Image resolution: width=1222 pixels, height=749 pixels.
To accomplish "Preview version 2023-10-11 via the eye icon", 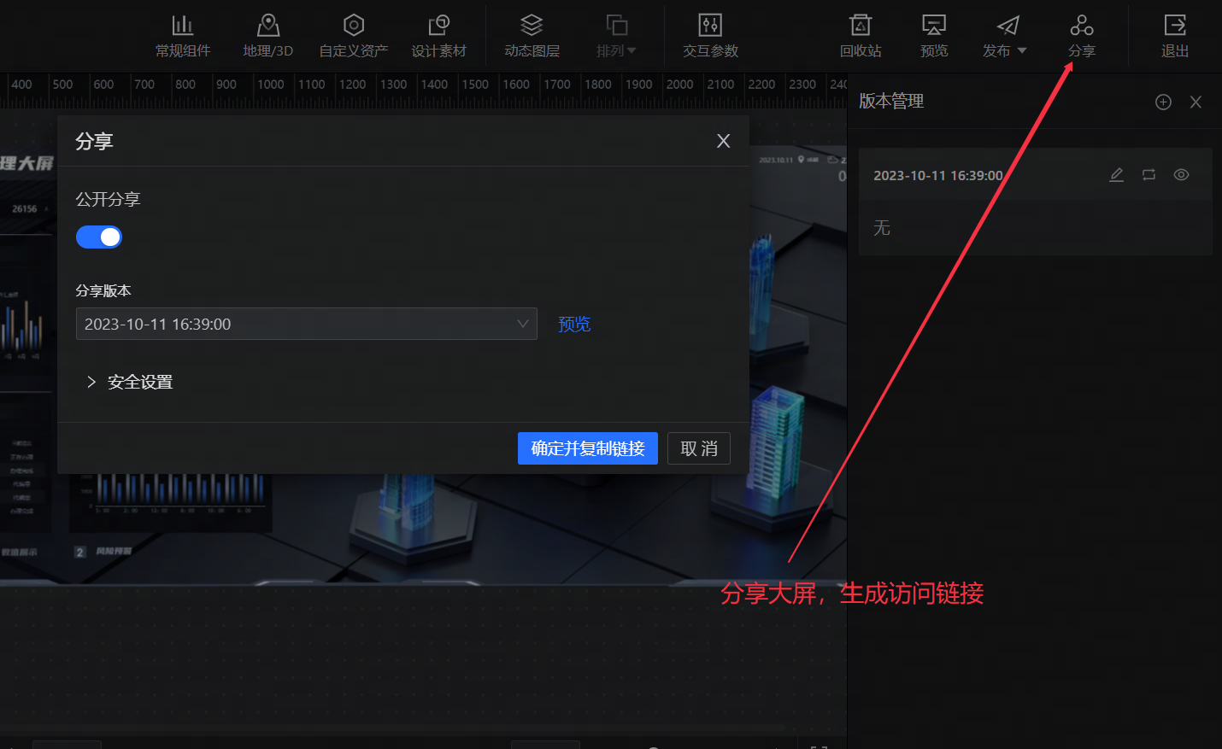I will point(1181,174).
